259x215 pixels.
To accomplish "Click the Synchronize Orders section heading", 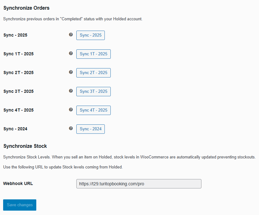I will click(x=26, y=8).
